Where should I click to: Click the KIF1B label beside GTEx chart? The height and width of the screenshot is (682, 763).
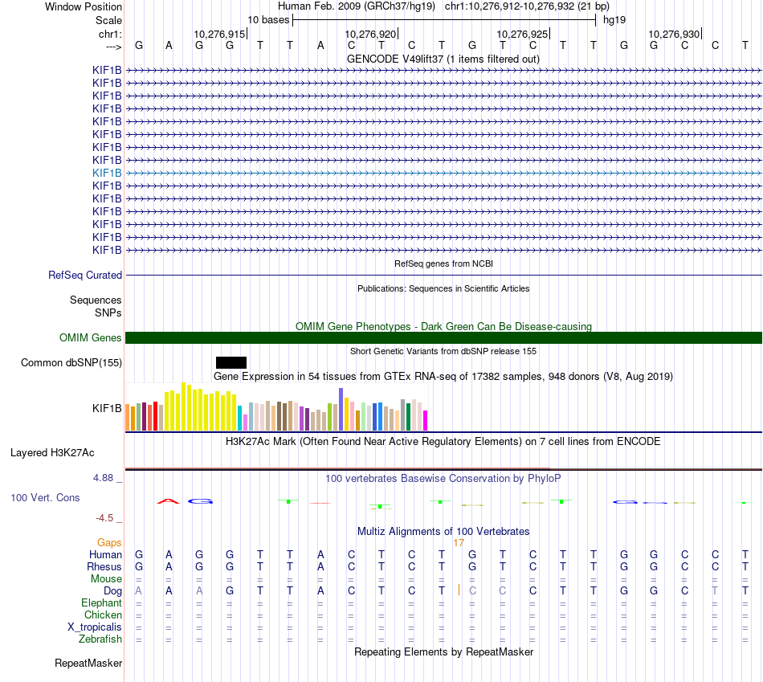107,408
